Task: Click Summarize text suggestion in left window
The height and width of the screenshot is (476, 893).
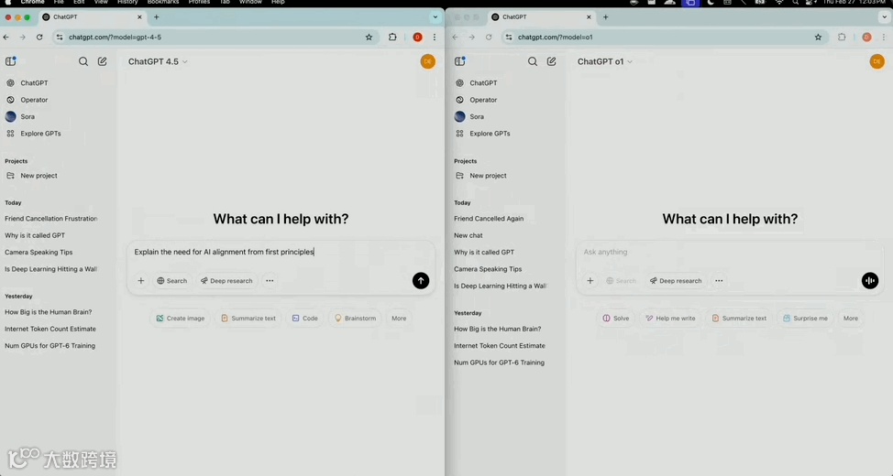Action: coord(248,319)
